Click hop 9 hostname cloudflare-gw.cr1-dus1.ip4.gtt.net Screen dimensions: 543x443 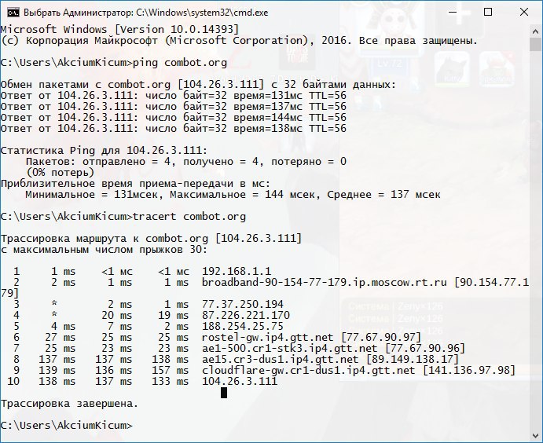(309, 371)
